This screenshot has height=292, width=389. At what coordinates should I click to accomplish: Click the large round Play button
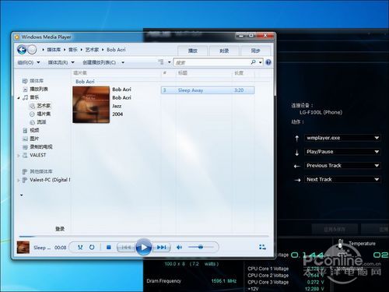pyautogui.click(x=143, y=247)
